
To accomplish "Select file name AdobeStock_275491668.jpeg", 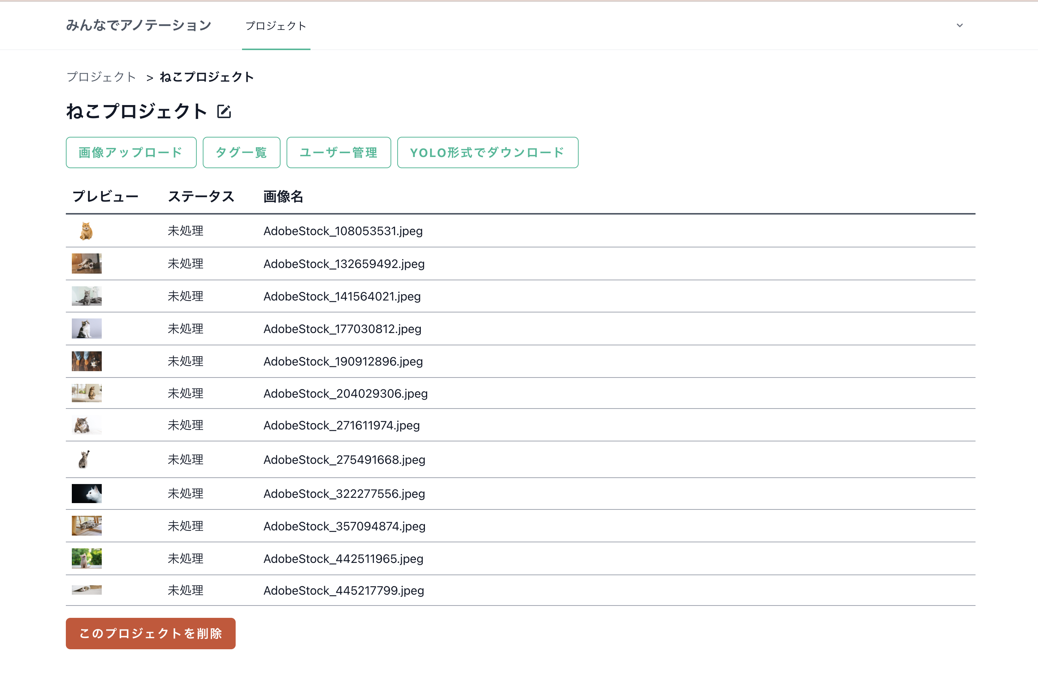I will click(x=345, y=459).
